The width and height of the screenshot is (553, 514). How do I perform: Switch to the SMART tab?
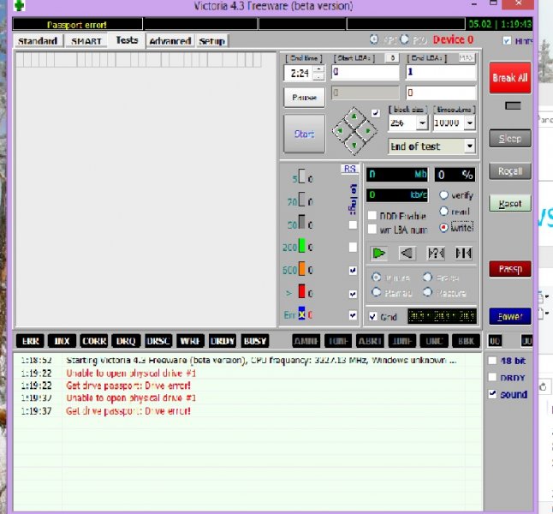(x=86, y=41)
